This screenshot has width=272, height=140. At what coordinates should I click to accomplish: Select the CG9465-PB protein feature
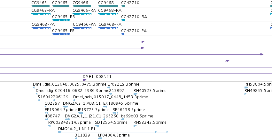(61, 34)
